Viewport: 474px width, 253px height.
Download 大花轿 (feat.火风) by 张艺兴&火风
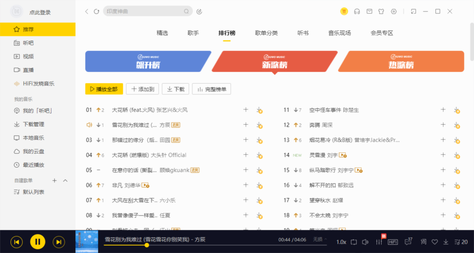[259, 110]
